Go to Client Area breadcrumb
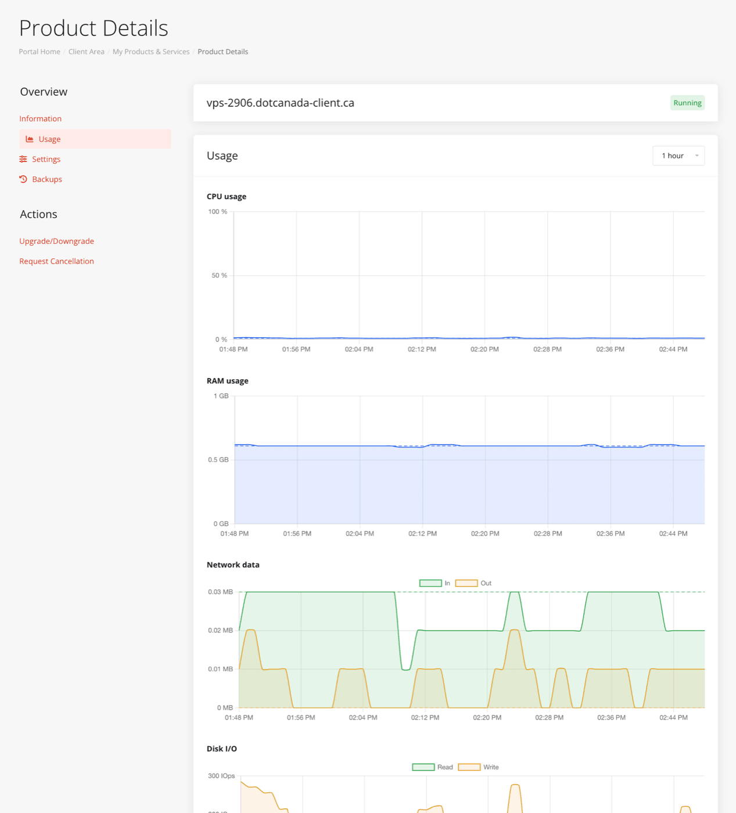 (87, 52)
